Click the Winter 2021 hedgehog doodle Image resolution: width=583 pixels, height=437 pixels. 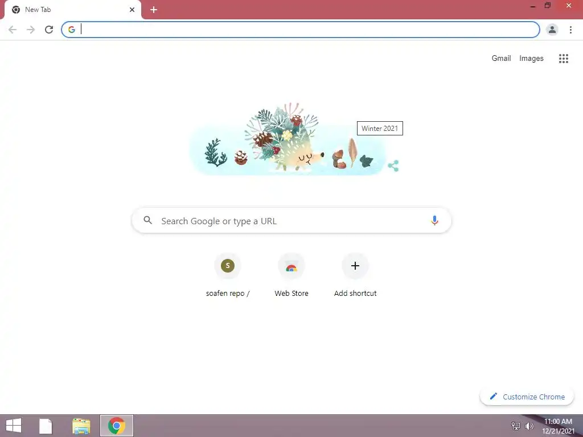point(289,139)
